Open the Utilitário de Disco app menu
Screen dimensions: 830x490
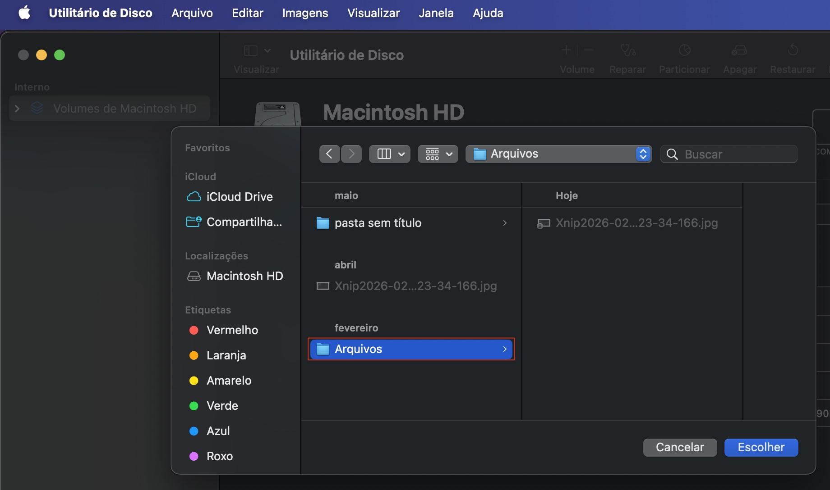click(x=101, y=13)
